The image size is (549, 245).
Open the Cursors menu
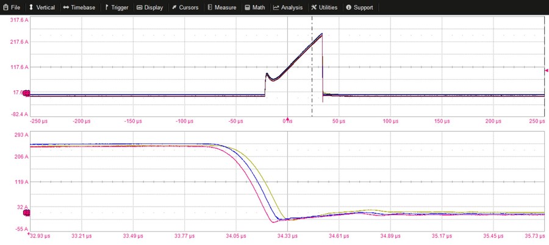[x=185, y=7]
